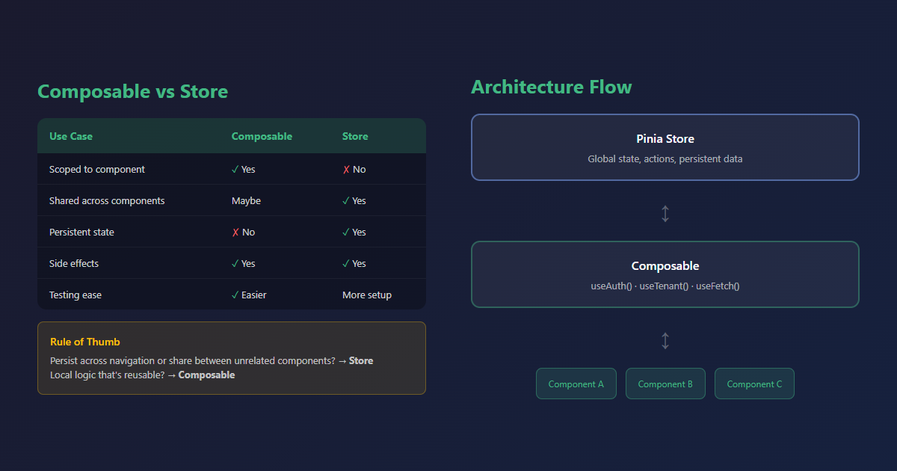The image size is (897, 471).
Task: Click the "Architecture Flow" heading
Action: tap(552, 87)
